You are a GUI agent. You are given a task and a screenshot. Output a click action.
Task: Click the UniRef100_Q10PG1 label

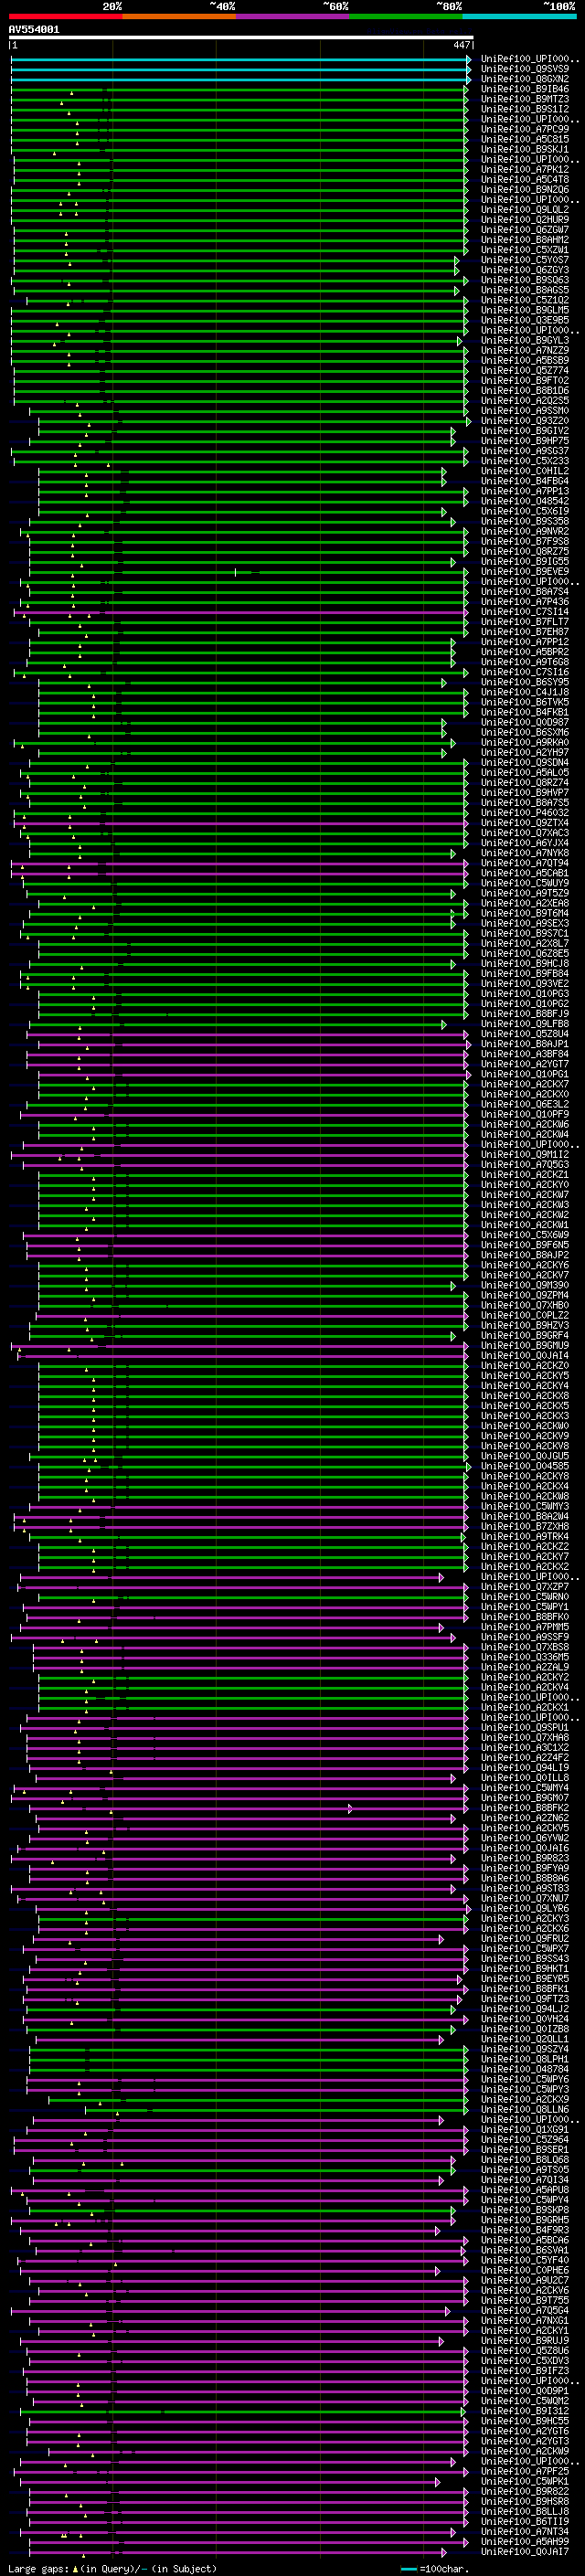coord(525,1074)
